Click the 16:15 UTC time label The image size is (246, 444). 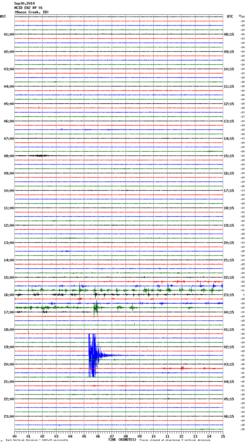point(229,173)
